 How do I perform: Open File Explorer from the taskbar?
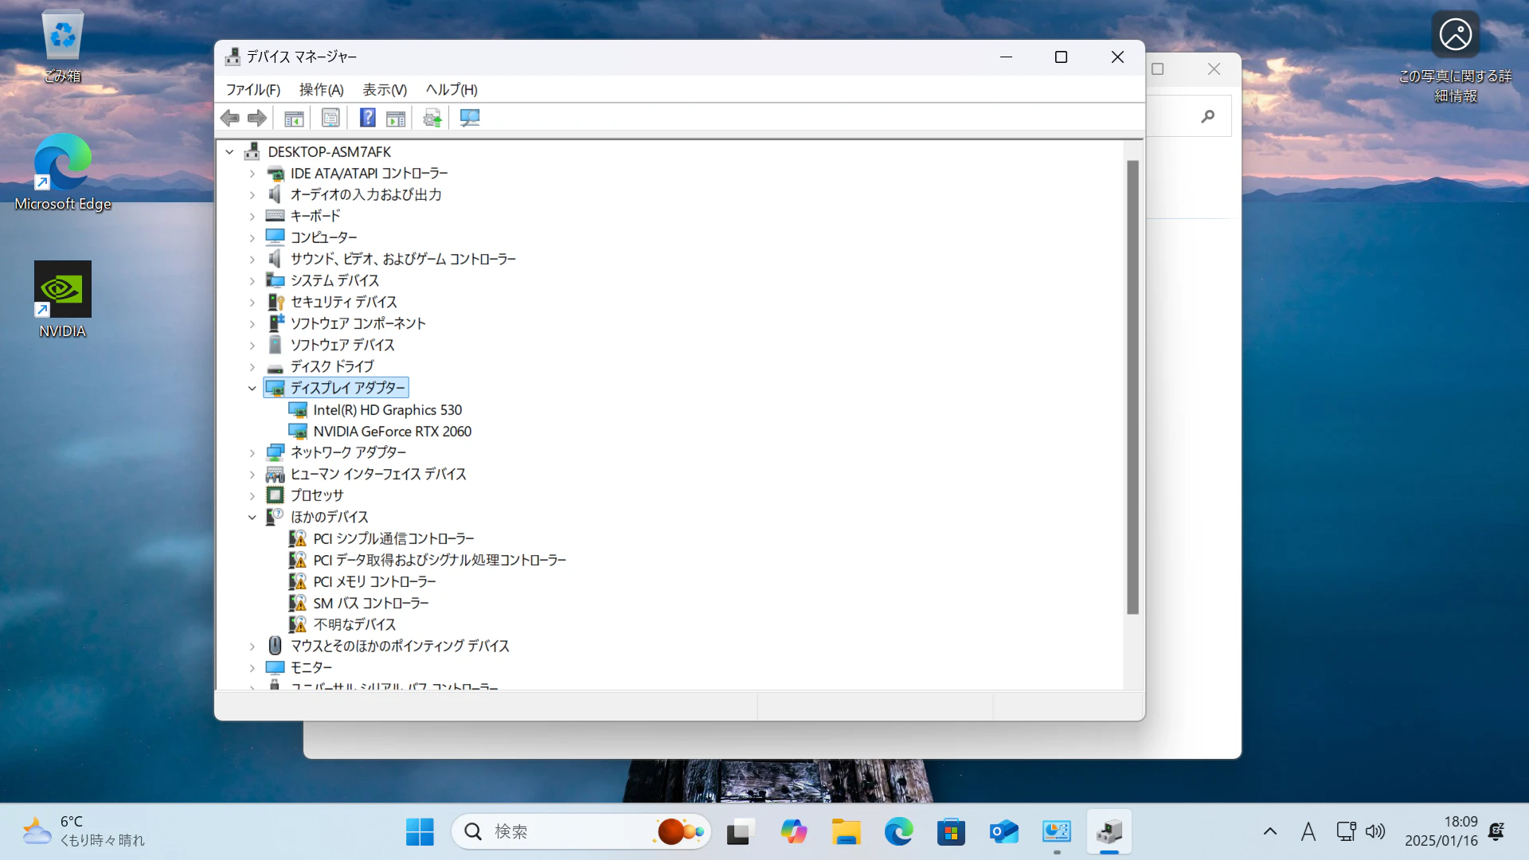tap(846, 832)
